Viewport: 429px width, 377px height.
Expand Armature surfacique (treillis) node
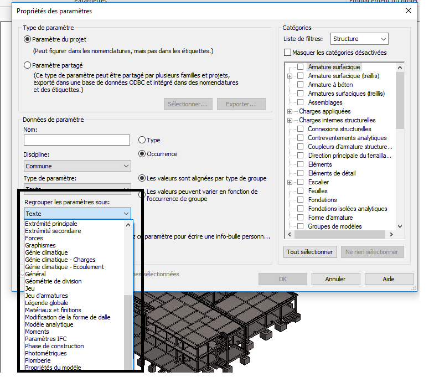click(x=290, y=76)
